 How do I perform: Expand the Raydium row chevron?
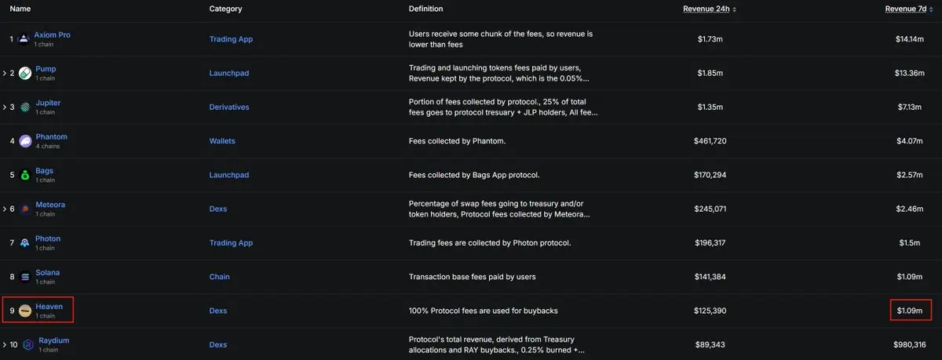(4, 345)
